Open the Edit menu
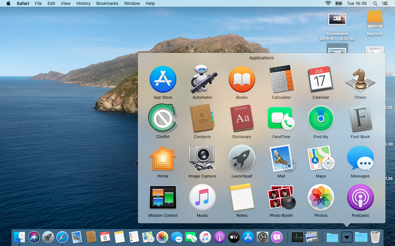This screenshot has width=395, height=246. point(51,3)
